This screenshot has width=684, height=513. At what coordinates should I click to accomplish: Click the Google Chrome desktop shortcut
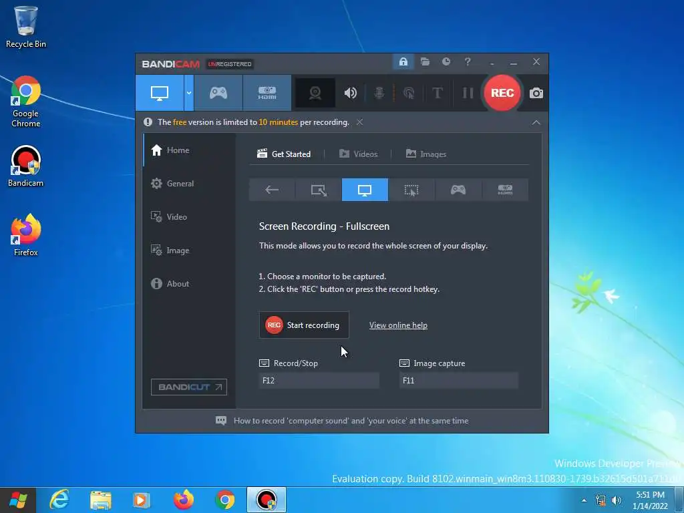(26, 102)
